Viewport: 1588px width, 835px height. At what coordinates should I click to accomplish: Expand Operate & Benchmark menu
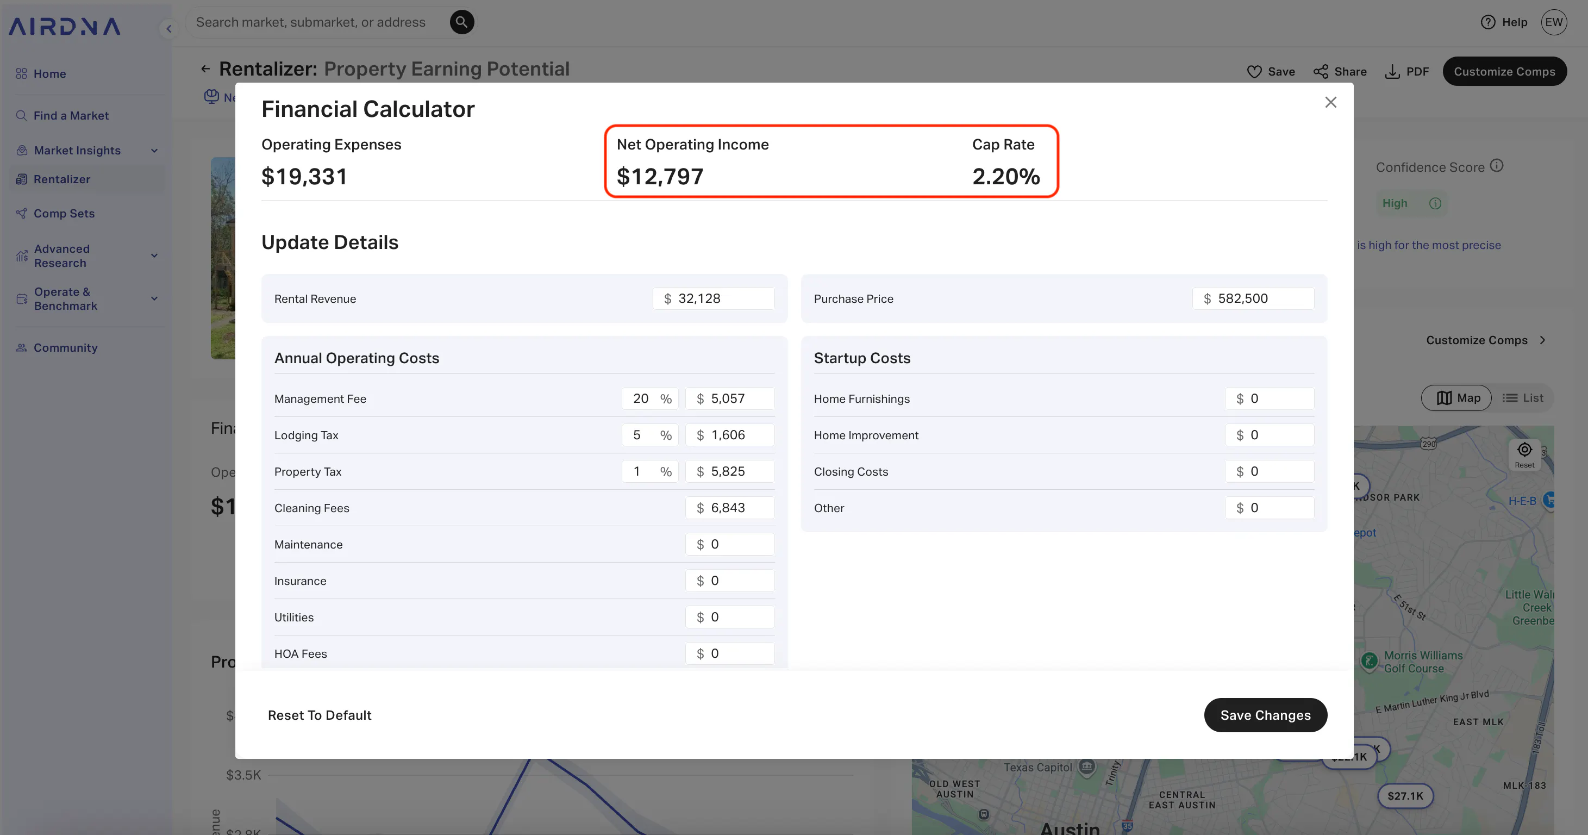pyautogui.click(x=87, y=299)
